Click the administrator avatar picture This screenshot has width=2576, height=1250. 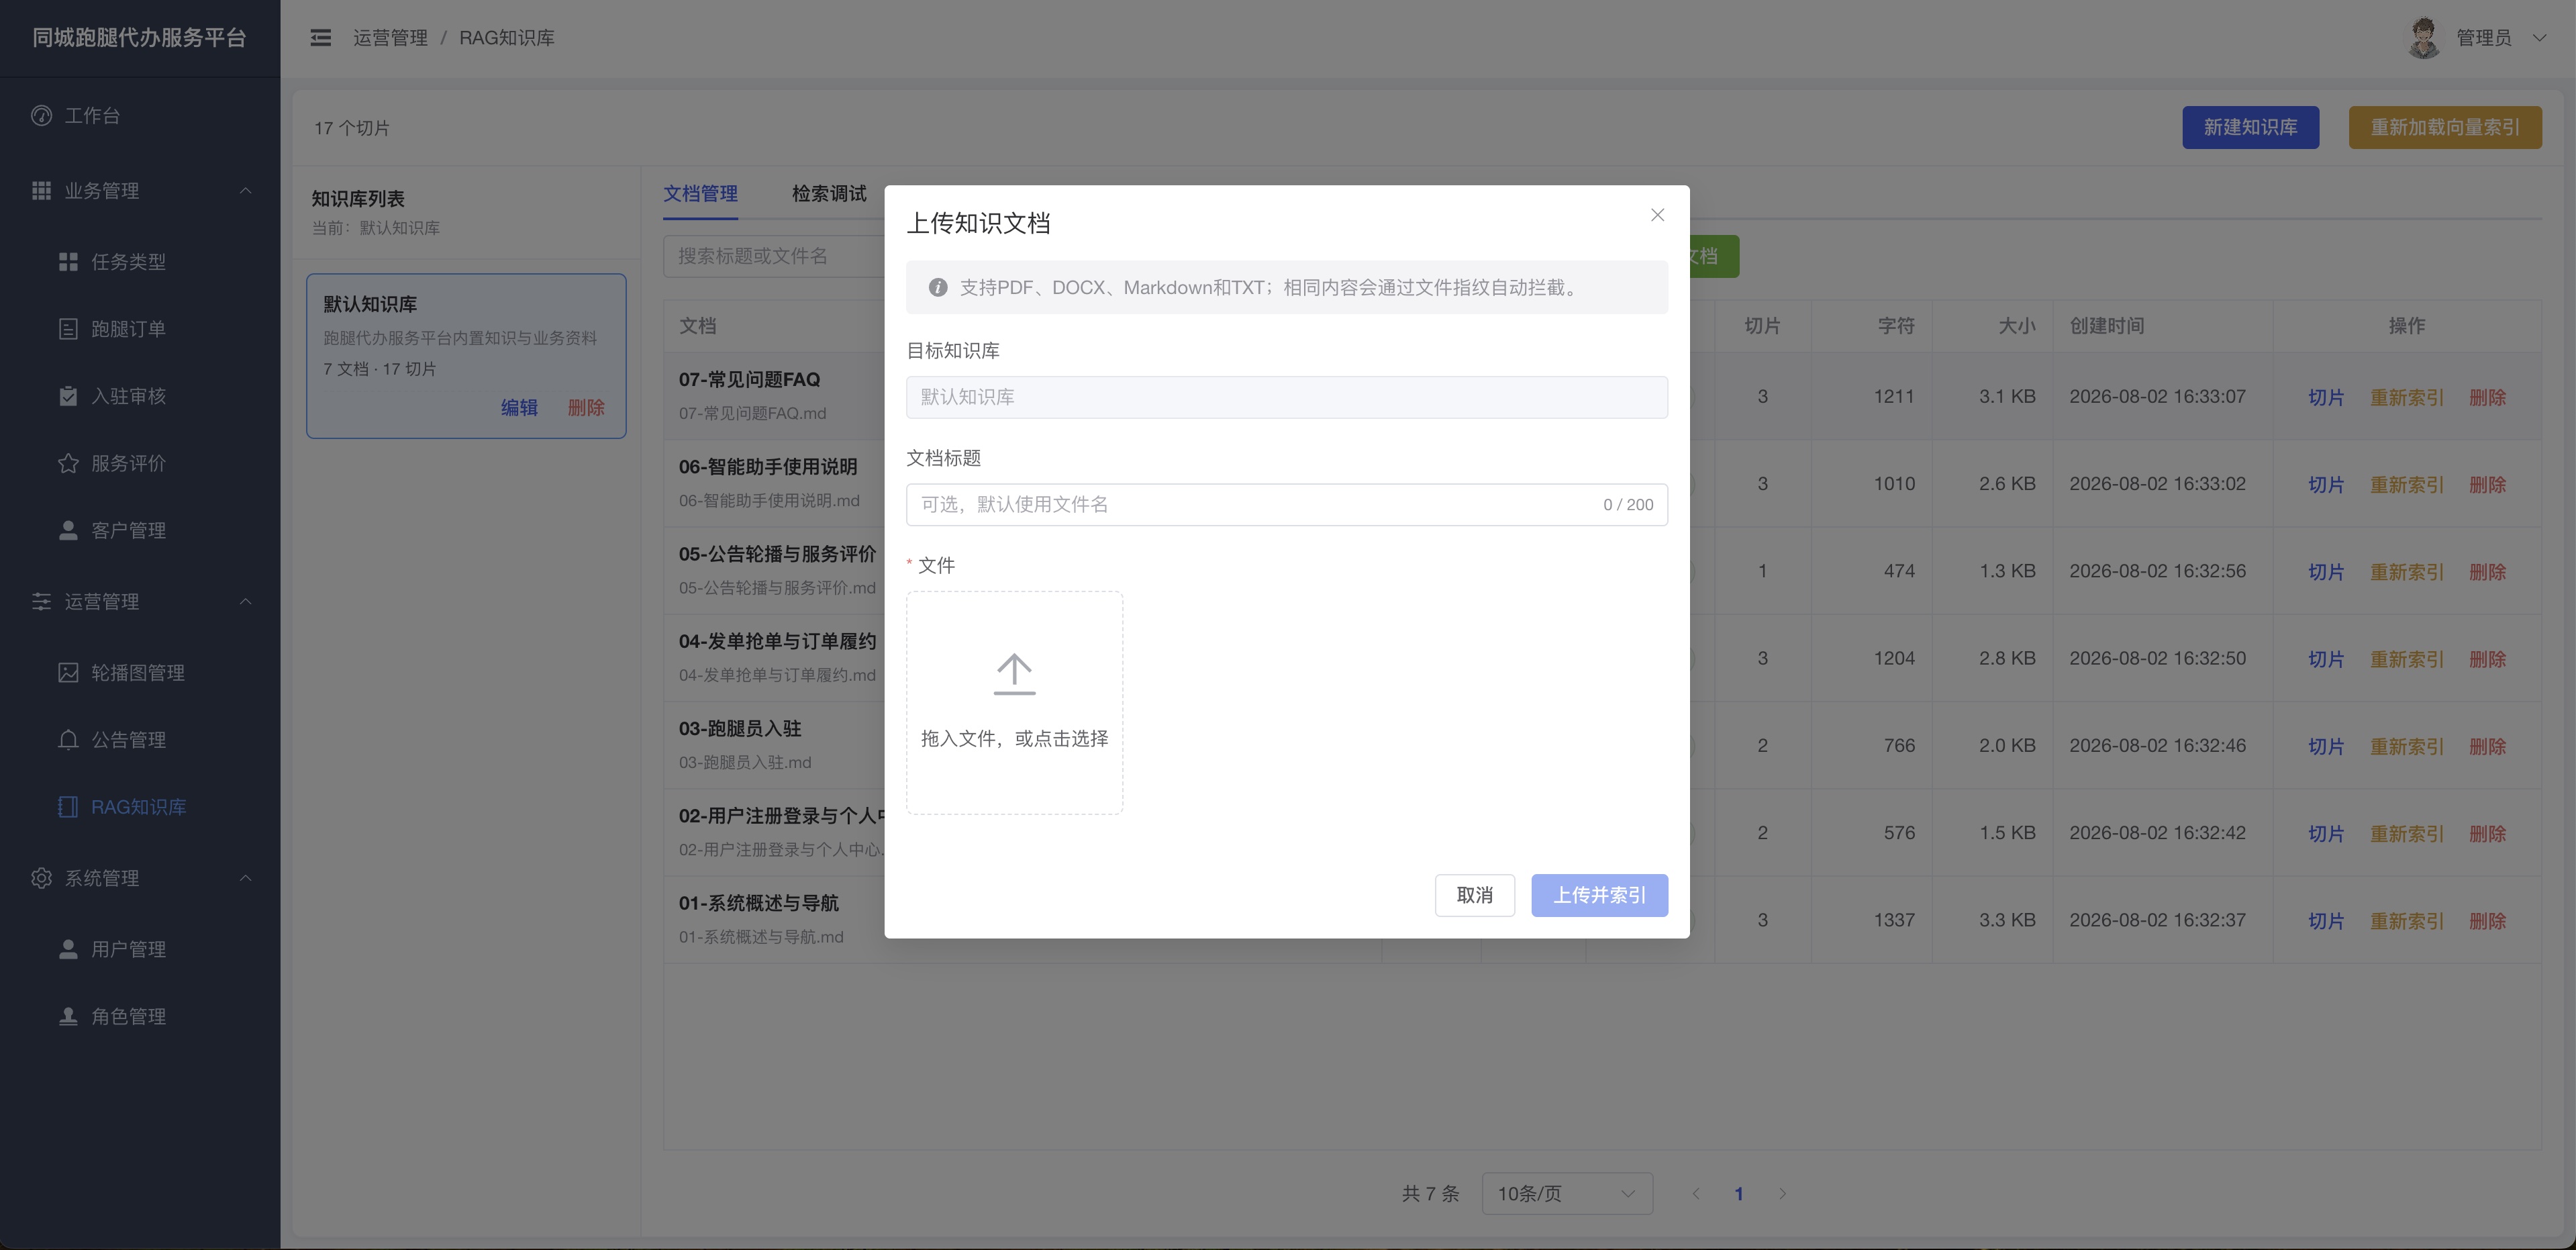[2423, 38]
